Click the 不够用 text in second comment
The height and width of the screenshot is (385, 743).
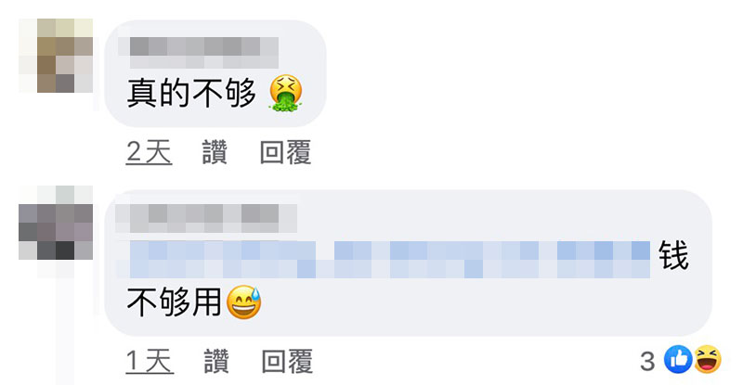tap(174, 302)
